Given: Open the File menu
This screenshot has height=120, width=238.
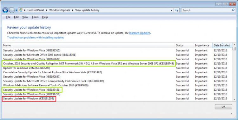Looking at the screenshot, I should coord(8,17).
